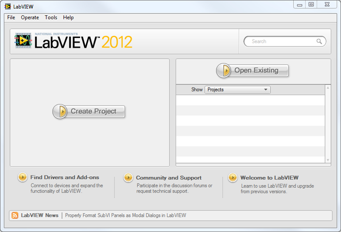The width and height of the screenshot is (341, 232).
Task: Click the recent files list scroll-up arrow
Action: click(328, 88)
